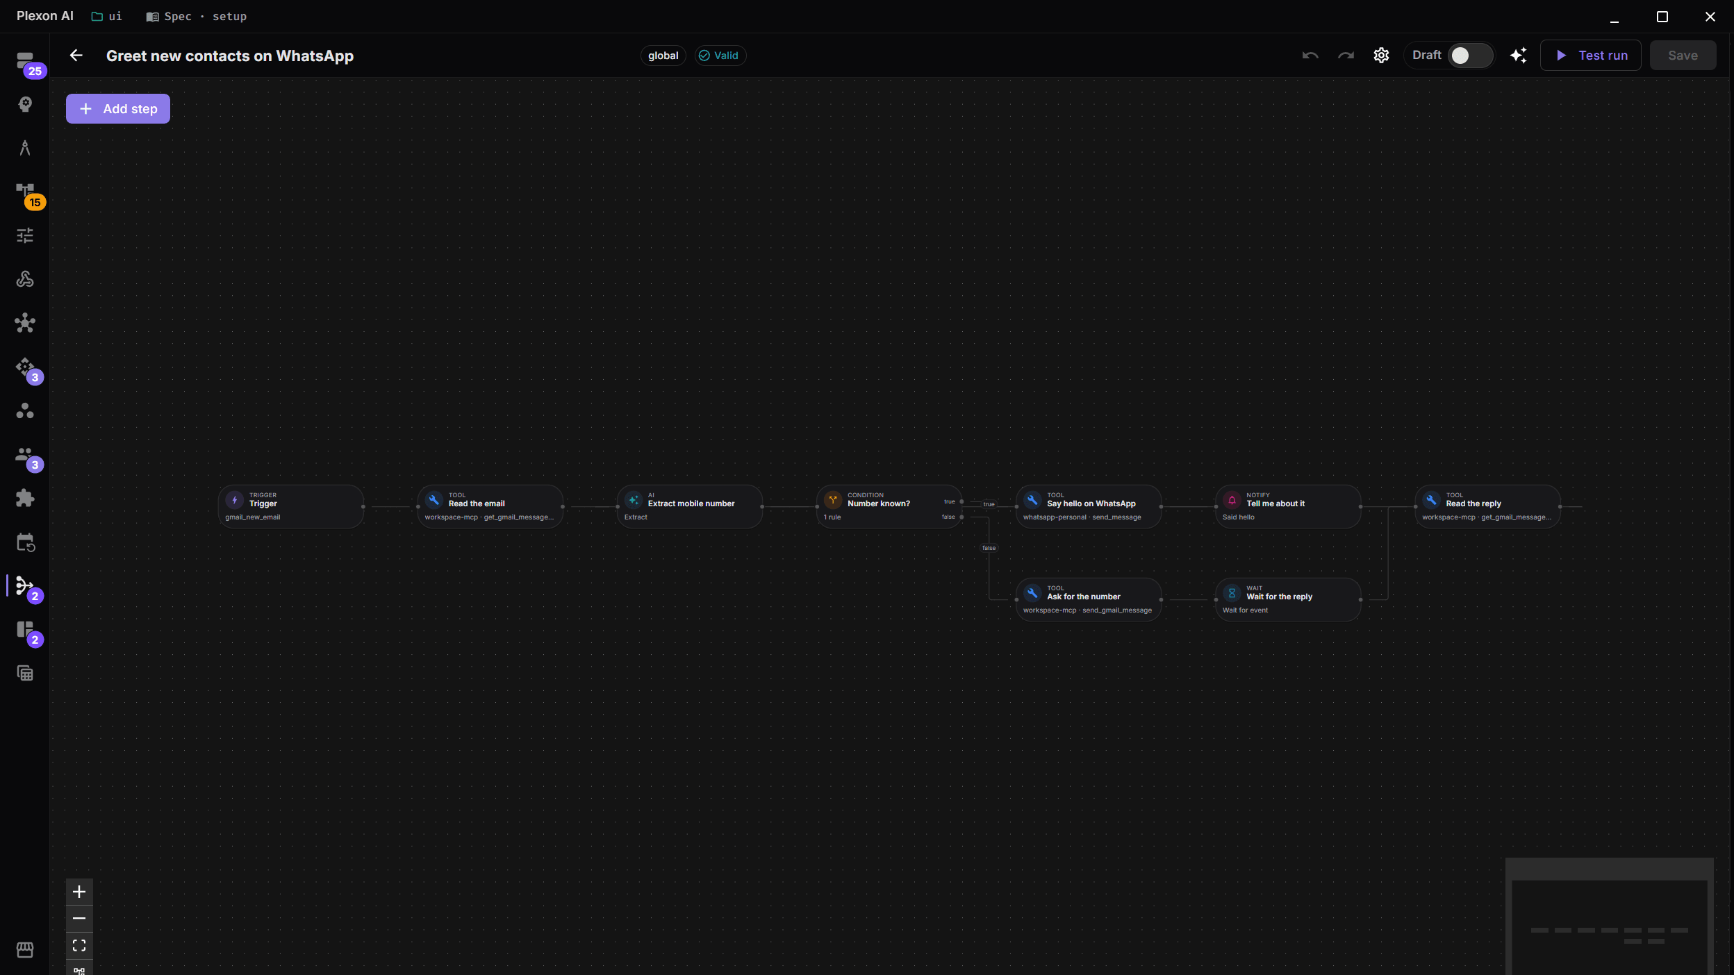The image size is (1734, 975).
Task: Redo the workflow change
Action: 1346,56
